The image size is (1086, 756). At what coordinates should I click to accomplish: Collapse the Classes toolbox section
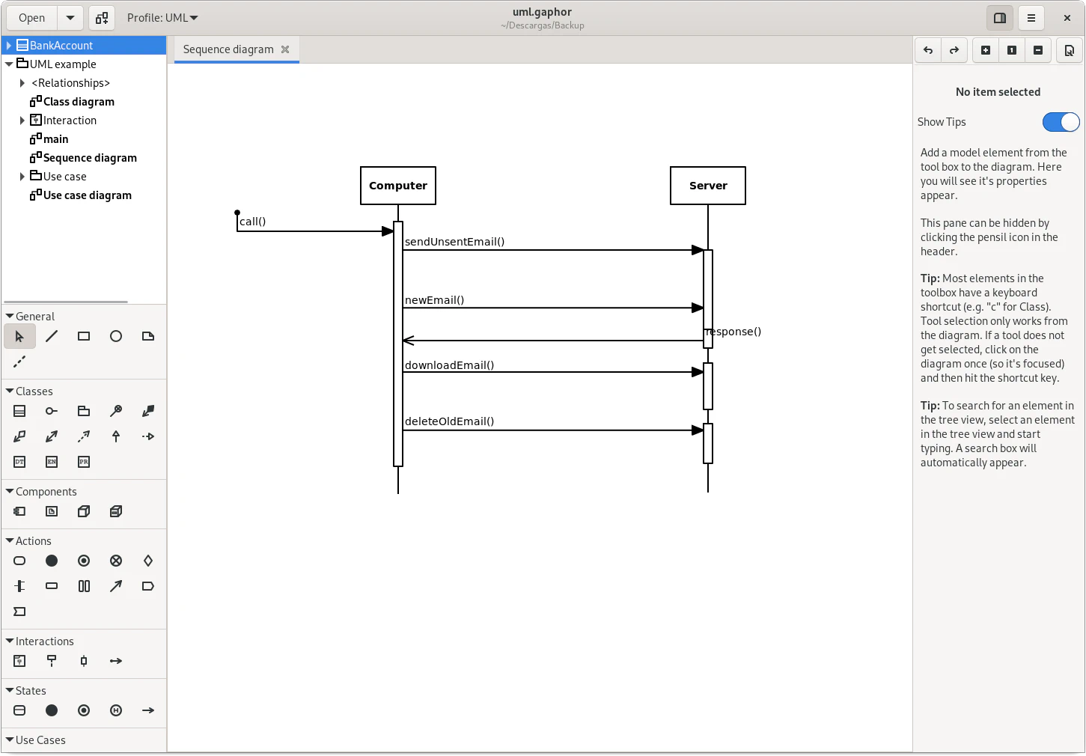10,391
